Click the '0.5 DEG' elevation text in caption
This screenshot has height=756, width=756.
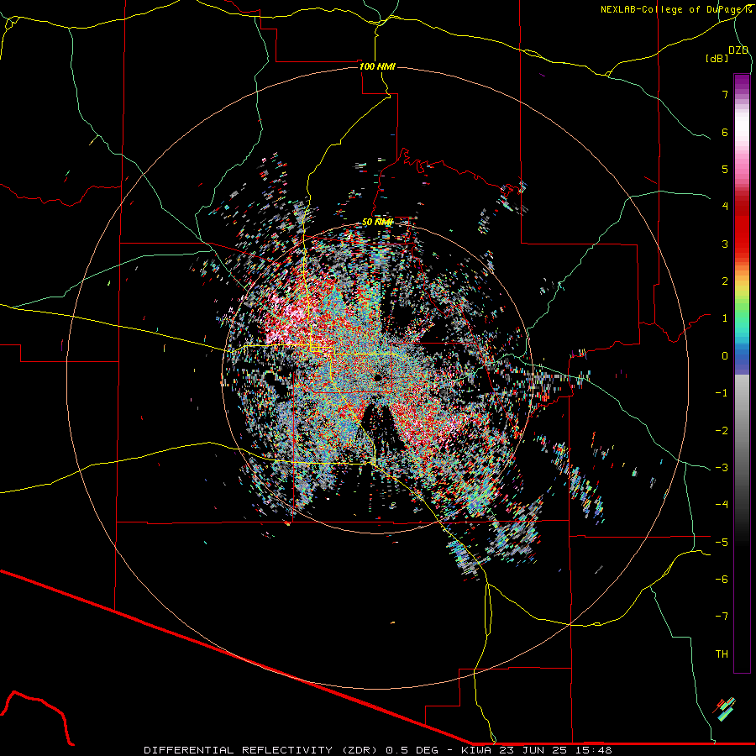pyautogui.click(x=412, y=750)
